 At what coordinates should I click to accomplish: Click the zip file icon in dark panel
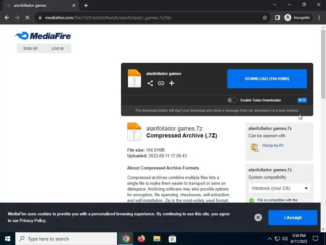click(x=134, y=78)
